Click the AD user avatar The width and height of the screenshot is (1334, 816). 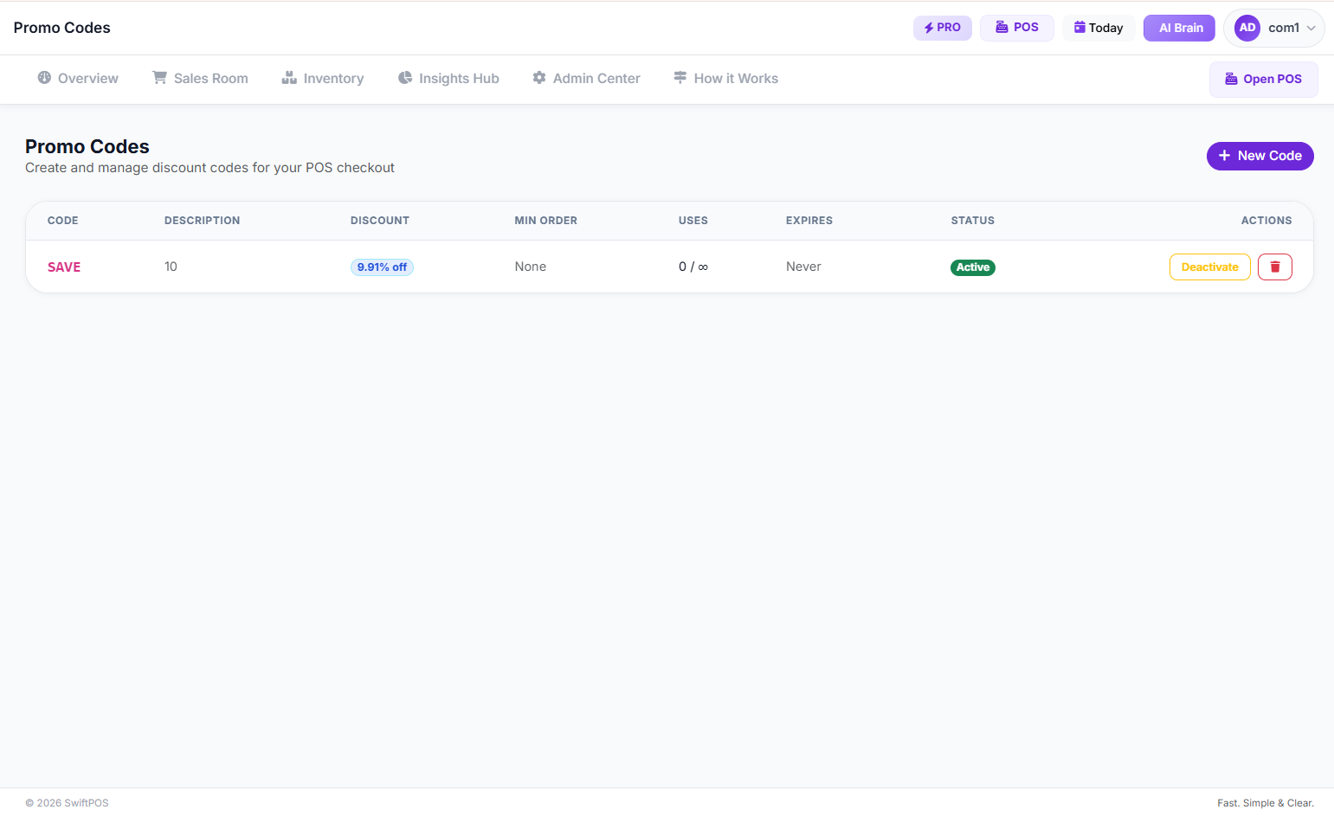click(x=1247, y=28)
